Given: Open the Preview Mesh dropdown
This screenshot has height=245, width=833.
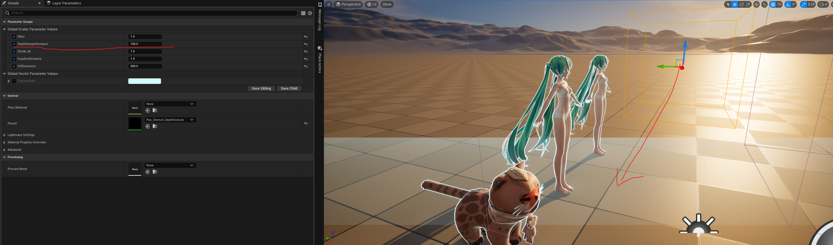Looking at the screenshot, I should pyautogui.click(x=170, y=165).
